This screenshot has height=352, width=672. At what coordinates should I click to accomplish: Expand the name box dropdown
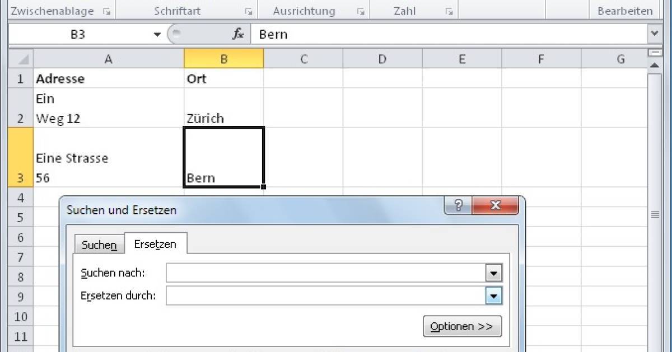pyautogui.click(x=157, y=35)
